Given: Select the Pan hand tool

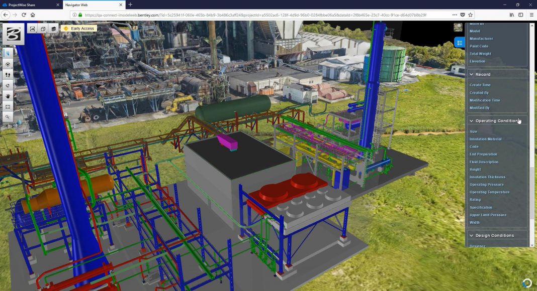Looking at the screenshot, I should click(8, 95).
